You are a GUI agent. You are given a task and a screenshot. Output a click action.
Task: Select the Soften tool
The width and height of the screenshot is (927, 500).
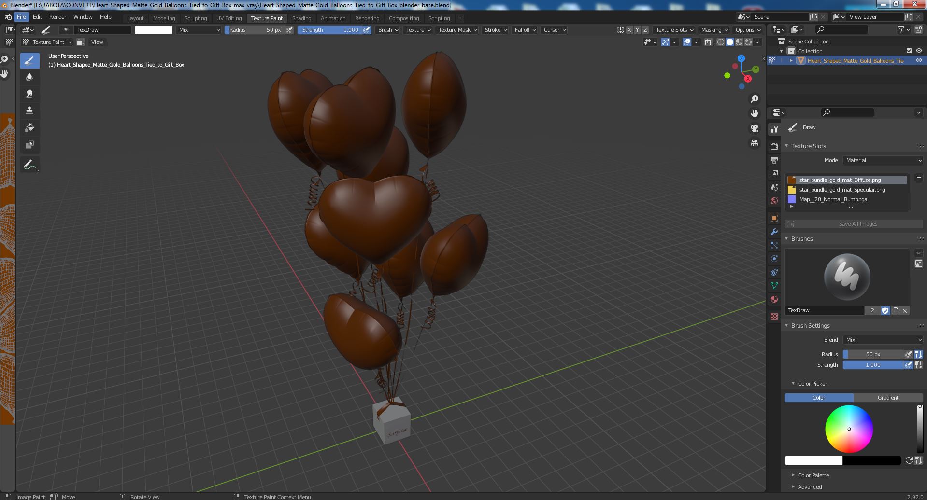(x=29, y=77)
